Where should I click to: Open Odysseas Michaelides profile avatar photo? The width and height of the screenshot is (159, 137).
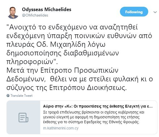13,13
